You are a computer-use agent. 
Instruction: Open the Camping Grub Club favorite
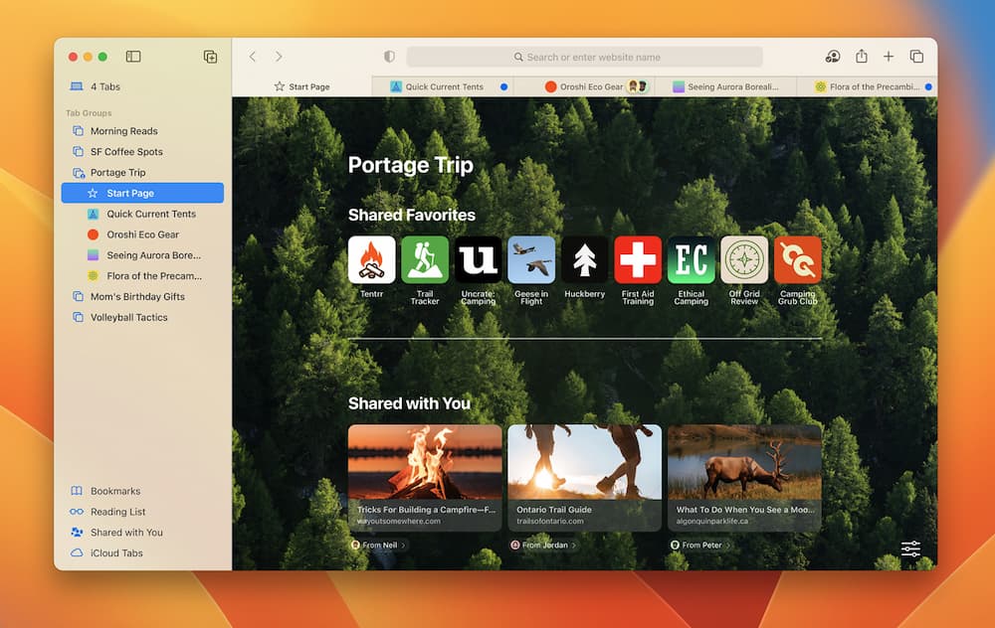point(798,259)
